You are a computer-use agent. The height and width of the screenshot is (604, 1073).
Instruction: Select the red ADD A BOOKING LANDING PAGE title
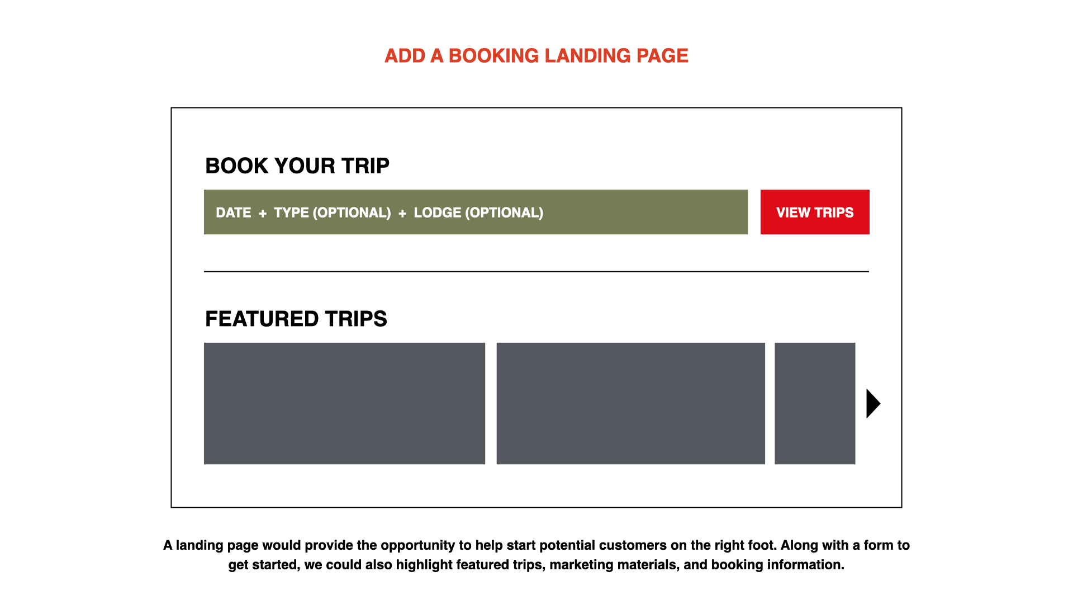pyautogui.click(x=536, y=56)
